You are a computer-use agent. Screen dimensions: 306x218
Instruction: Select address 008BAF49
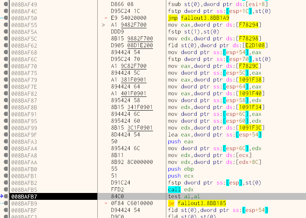point(24,4)
